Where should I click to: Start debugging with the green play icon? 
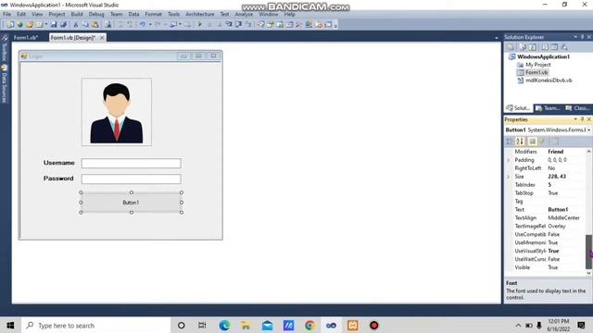(x=200, y=25)
